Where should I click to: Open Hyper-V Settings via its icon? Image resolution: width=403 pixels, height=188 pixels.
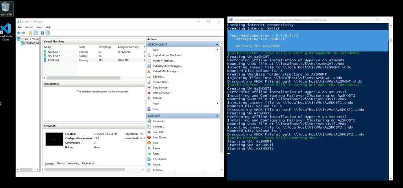tap(149, 61)
